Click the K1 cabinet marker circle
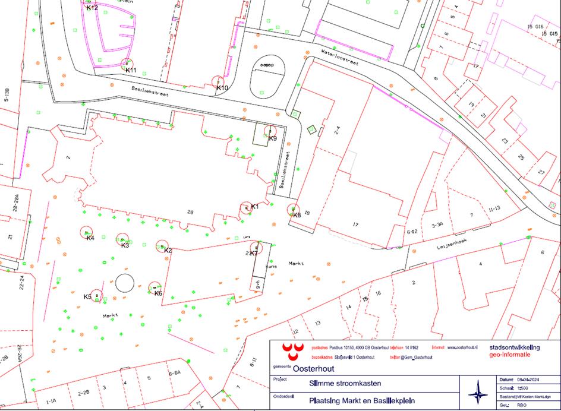The width and height of the screenshot is (561, 411). click(246, 208)
